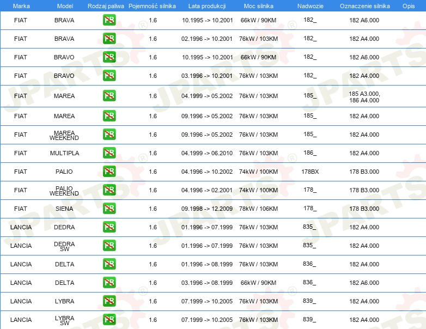Click the Oznaczenie silnika column header

click(x=364, y=6)
